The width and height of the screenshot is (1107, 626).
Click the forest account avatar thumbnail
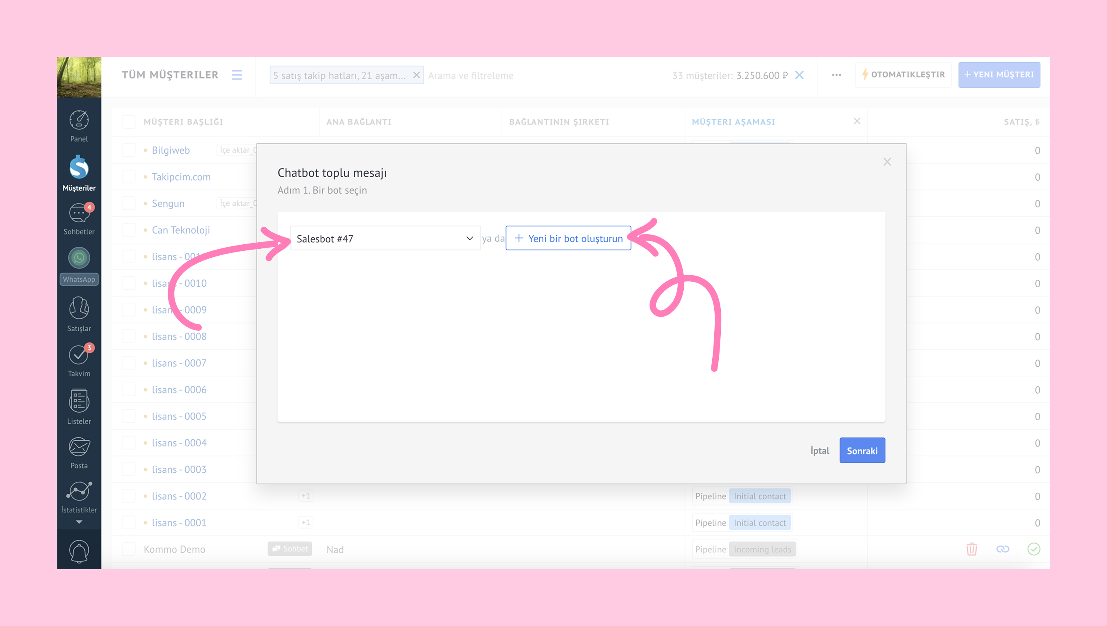click(79, 77)
